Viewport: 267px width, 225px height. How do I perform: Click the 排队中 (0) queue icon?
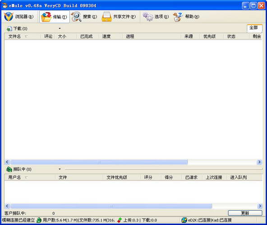pyautogui.click(x=9, y=169)
